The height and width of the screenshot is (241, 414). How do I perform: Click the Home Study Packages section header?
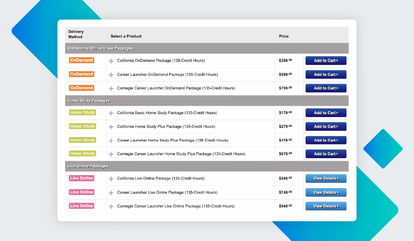click(x=207, y=101)
